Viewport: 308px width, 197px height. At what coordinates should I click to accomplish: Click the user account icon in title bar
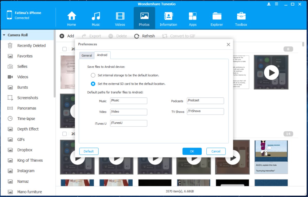pos(269,4)
